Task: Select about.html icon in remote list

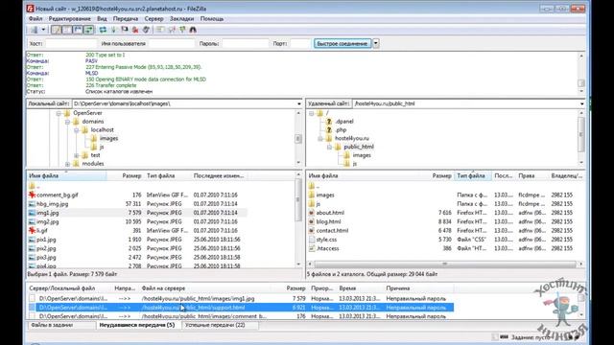Action: (x=311, y=213)
